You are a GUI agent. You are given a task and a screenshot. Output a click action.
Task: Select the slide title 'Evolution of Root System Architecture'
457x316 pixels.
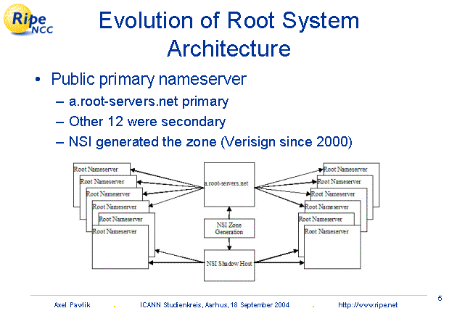228,34
